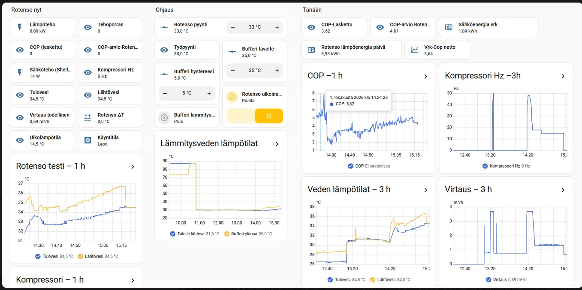Toggle the Virtaus legend checkbox

(489, 280)
